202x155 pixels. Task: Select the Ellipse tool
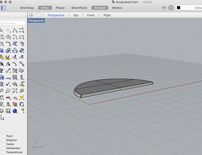[x=8, y=37]
